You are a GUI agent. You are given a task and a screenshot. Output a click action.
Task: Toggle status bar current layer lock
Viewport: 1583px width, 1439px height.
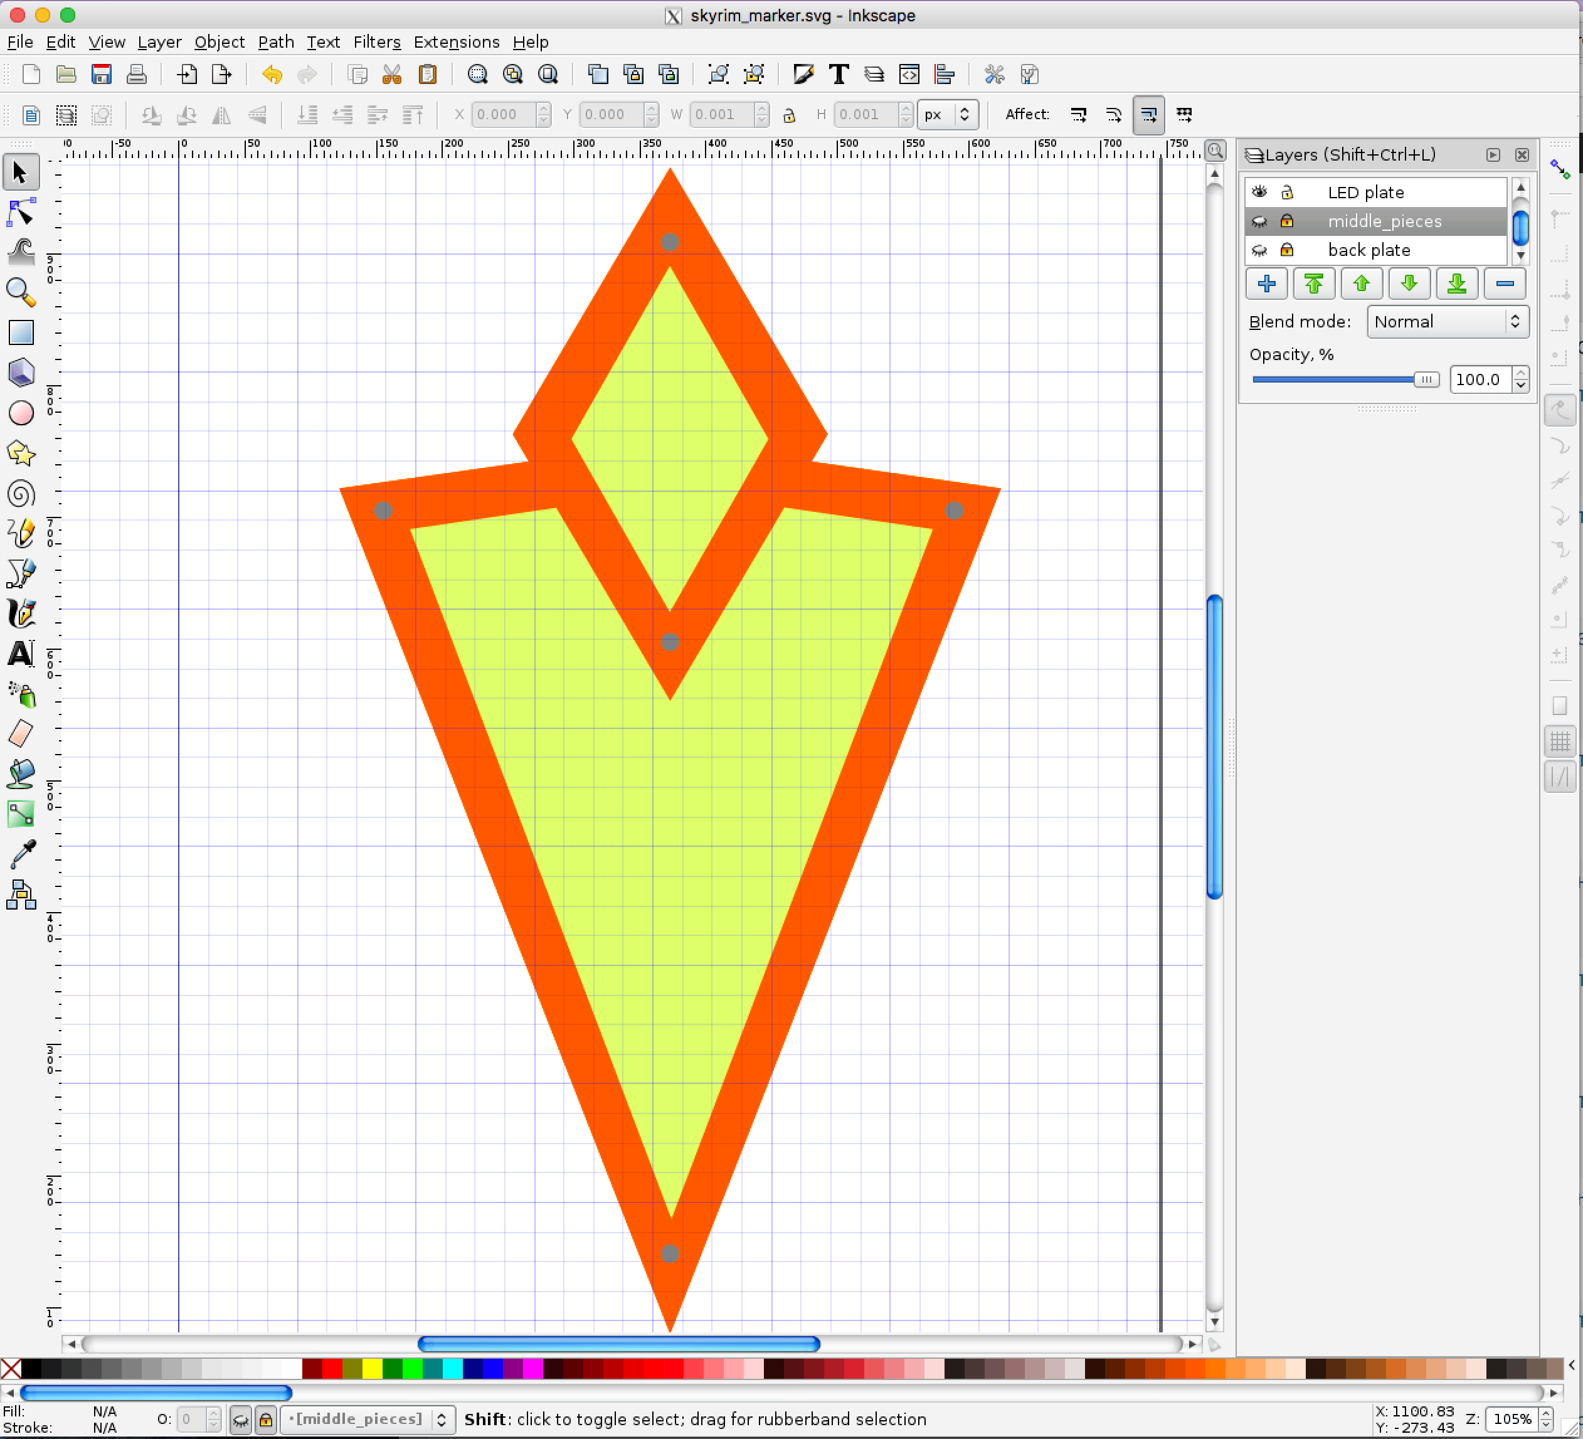click(x=266, y=1420)
